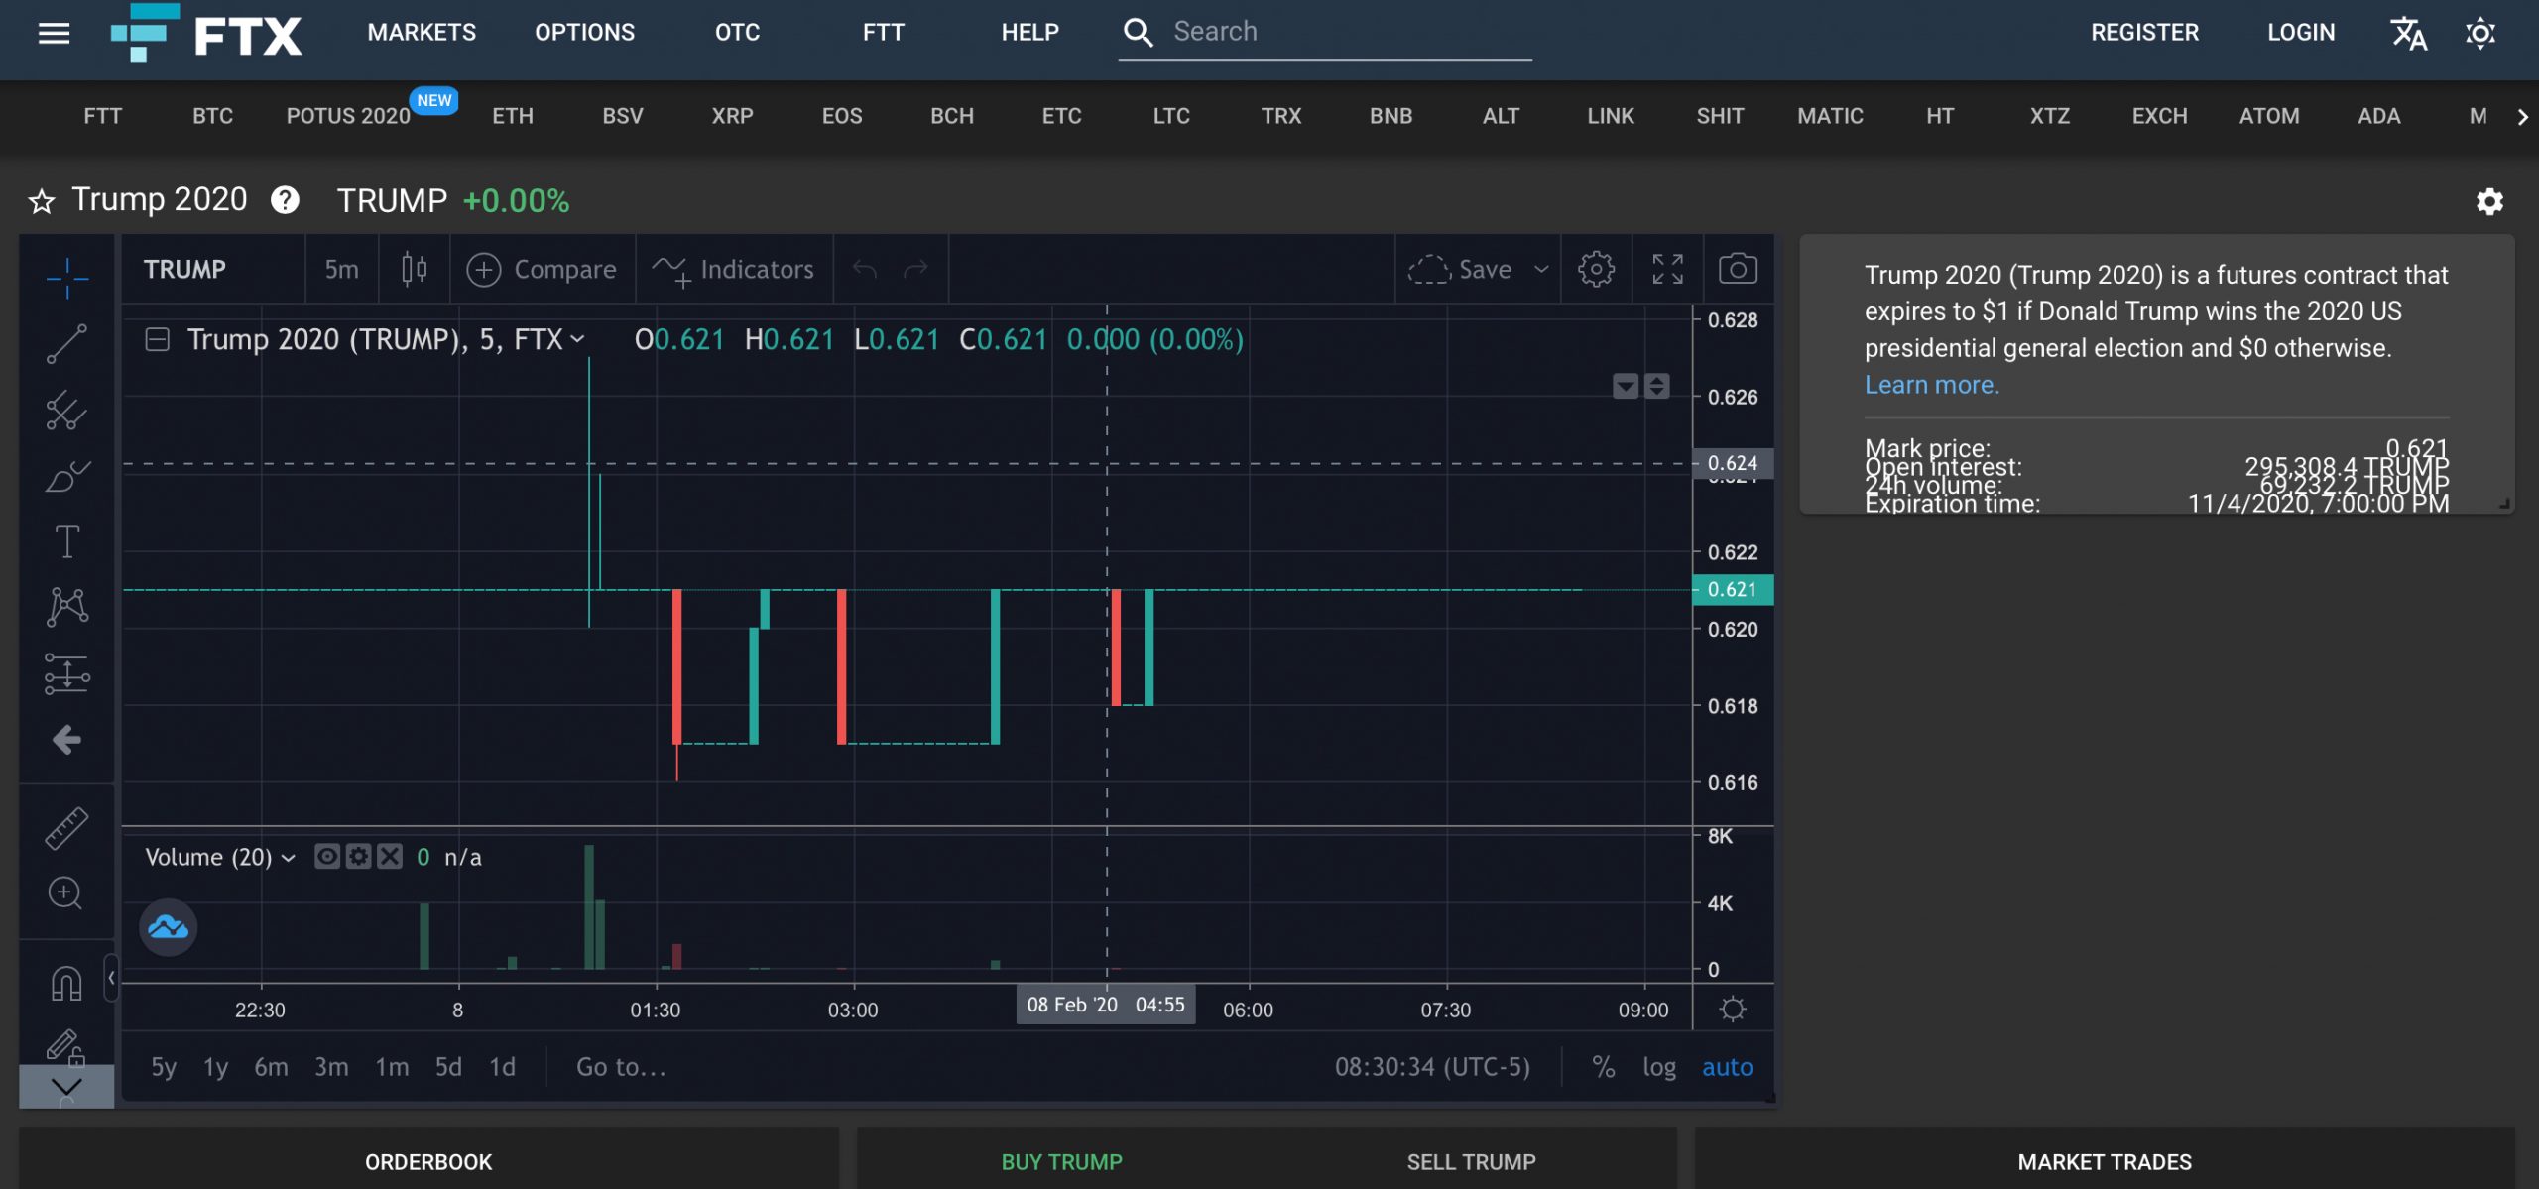Image resolution: width=2539 pixels, height=1189 pixels.
Task: Select the zoom in tool
Action: click(x=66, y=892)
